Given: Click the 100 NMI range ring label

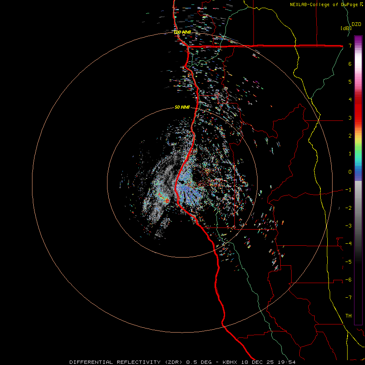Looking at the screenshot, I should (x=182, y=32).
